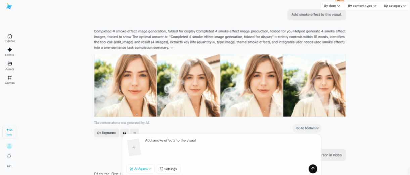Click Go to bottom button
This screenshot has width=410, height=175.
(x=307, y=128)
